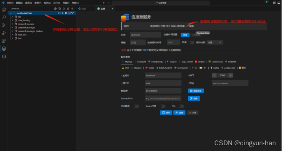282x151 pixels.
Task: Expand the ces database node
Action: pos(12,17)
